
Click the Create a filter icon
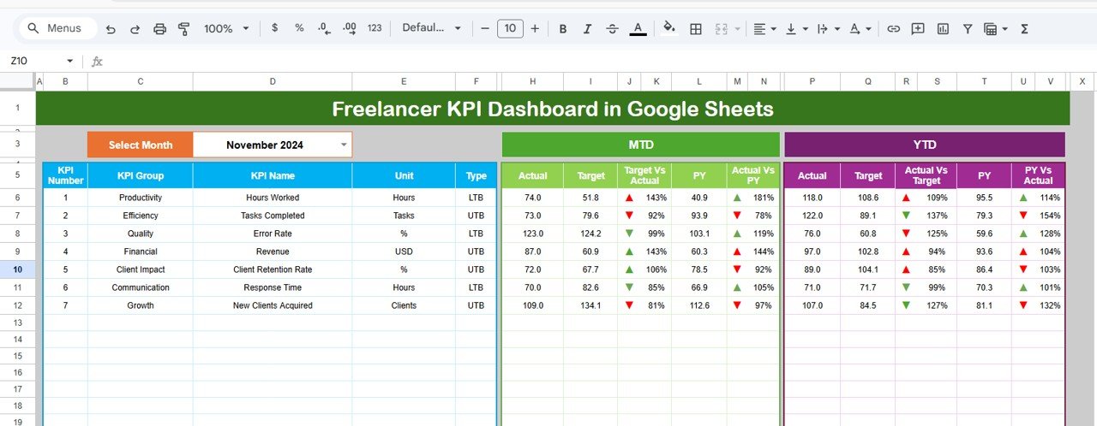(x=968, y=28)
